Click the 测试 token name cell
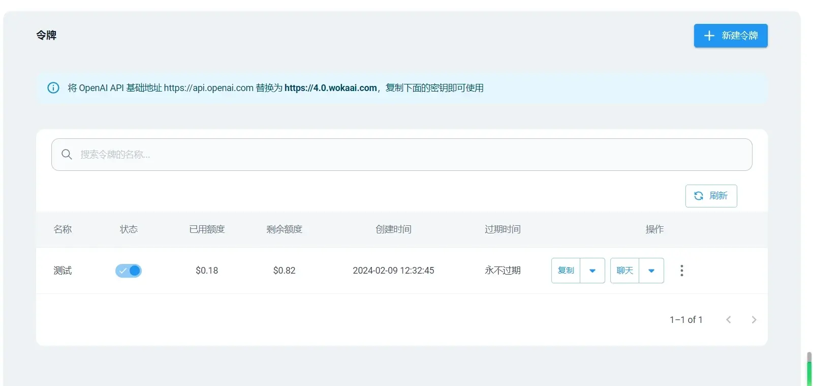Viewport: 813px width, 386px height. [62, 271]
